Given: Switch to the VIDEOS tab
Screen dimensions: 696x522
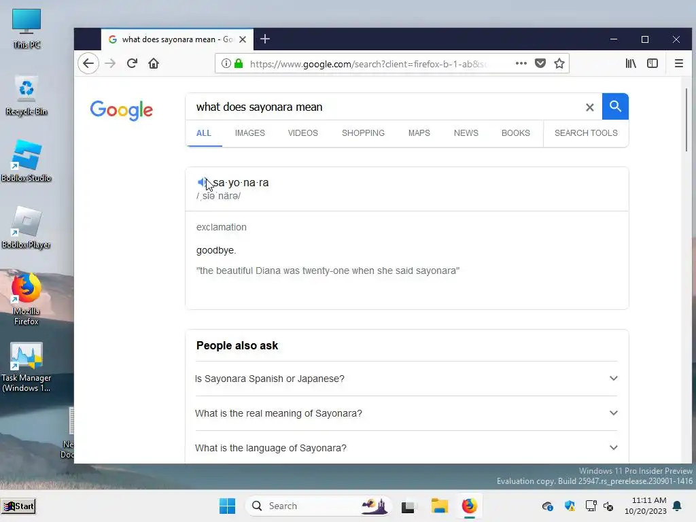Looking at the screenshot, I should (x=302, y=133).
